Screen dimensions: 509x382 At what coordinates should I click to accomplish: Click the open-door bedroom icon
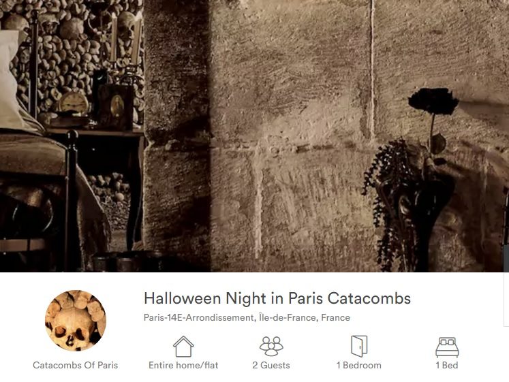tap(359, 347)
